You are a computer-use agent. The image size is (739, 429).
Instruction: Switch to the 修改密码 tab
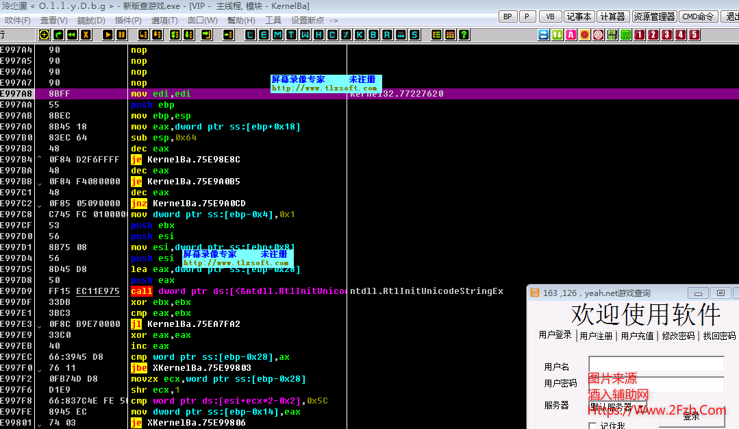pyautogui.click(x=678, y=336)
